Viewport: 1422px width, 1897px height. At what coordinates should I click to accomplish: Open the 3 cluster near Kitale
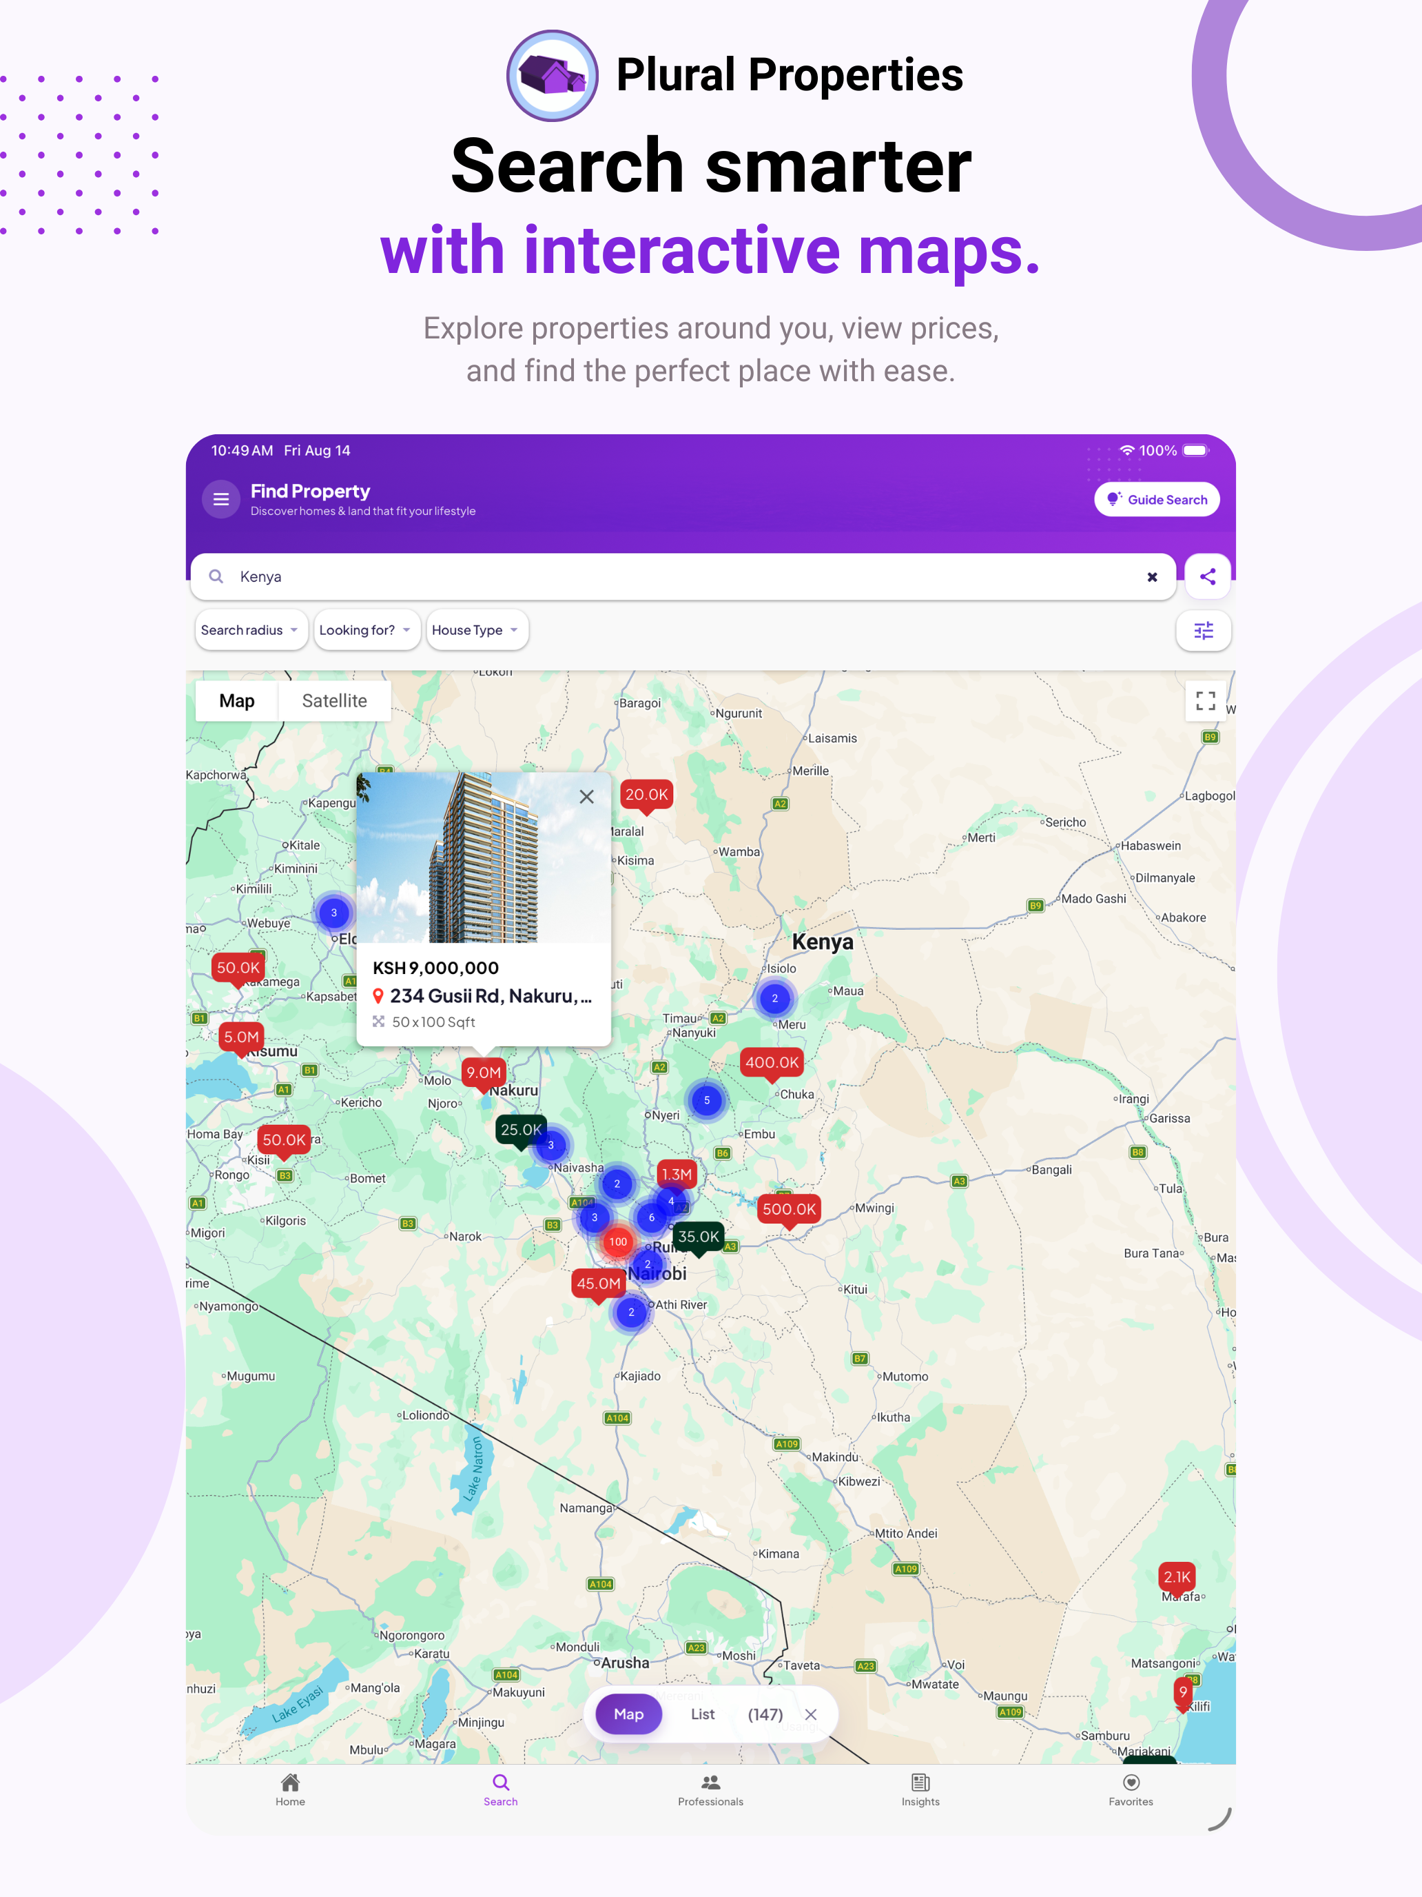334,913
